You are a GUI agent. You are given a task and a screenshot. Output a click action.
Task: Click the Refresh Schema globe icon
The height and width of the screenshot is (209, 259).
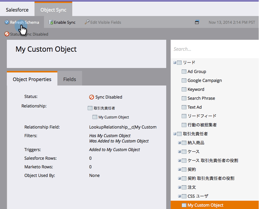pos(7,22)
